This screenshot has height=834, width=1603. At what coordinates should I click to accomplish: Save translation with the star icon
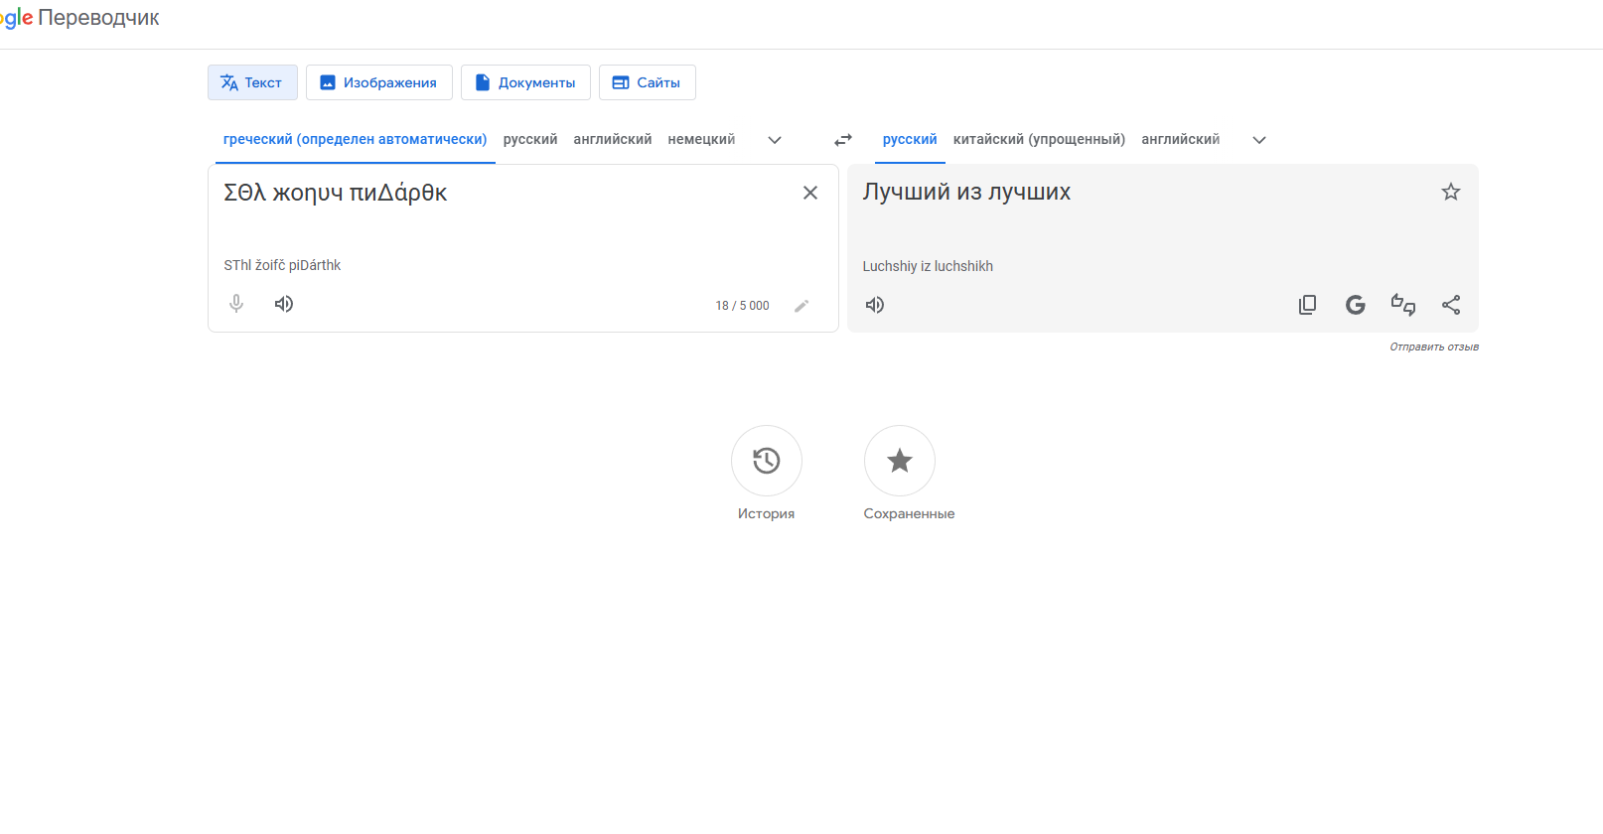(x=1451, y=192)
